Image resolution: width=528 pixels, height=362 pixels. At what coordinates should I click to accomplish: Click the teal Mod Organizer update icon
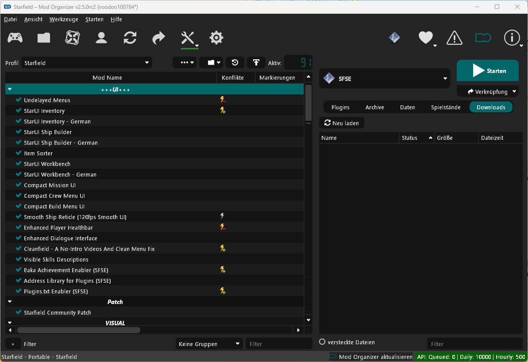pyautogui.click(x=483, y=38)
